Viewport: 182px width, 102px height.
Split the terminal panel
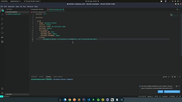(172, 77)
